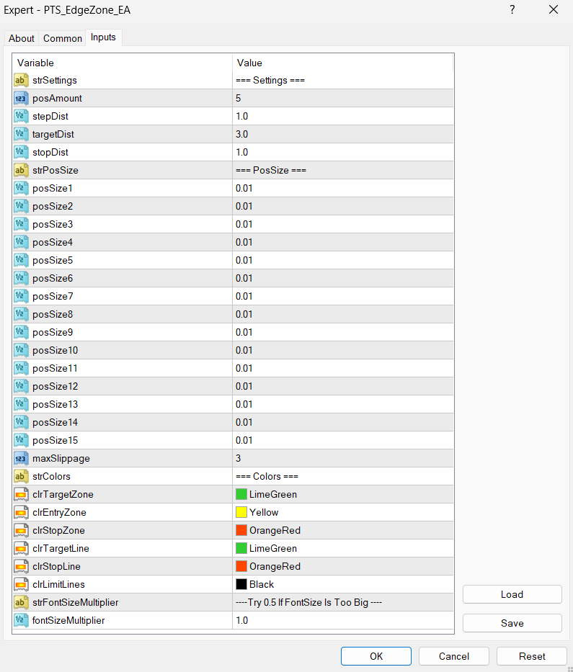Switch to the About tab
This screenshot has height=672, width=573.
point(22,38)
